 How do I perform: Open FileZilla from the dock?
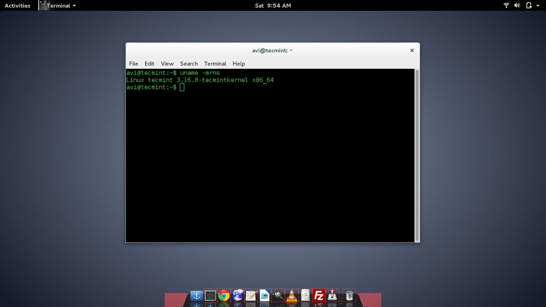319,295
